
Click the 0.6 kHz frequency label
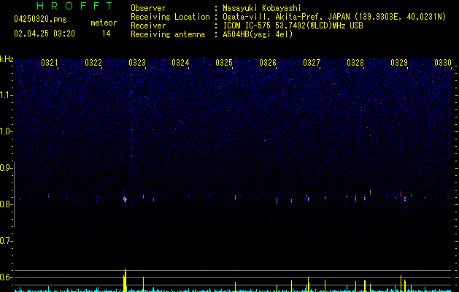point(7,277)
